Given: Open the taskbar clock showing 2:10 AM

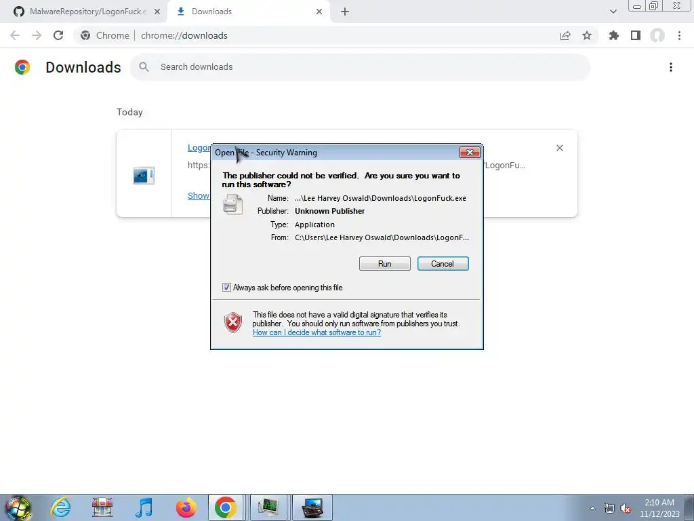Looking at the screenshot, I should pos(659,508).
